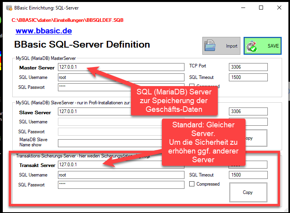This screenshot has width=290, height=213.
Task: Click the Transakt SQL Timeout field 1500
Action: (248, 175)
